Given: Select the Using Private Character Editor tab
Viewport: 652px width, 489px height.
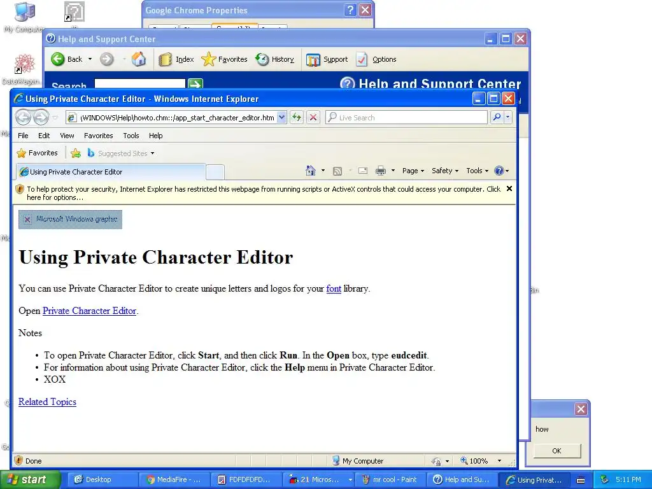Looking at the screenshot, I should 111,172.
